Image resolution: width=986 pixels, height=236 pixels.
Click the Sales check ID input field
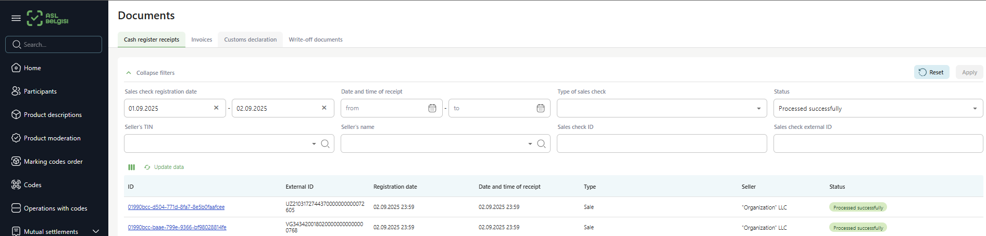662,143
